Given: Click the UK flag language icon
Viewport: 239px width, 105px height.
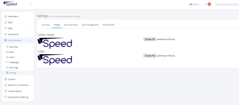Looking at the screenshot, I should click(x=190, y=4).
